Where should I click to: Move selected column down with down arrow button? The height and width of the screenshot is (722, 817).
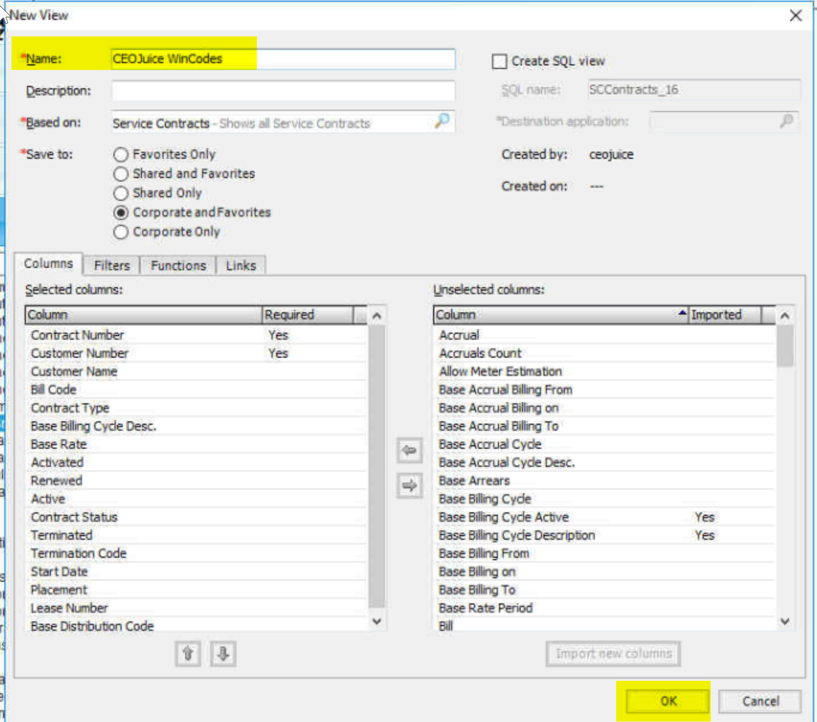click(x=223, y=653)
